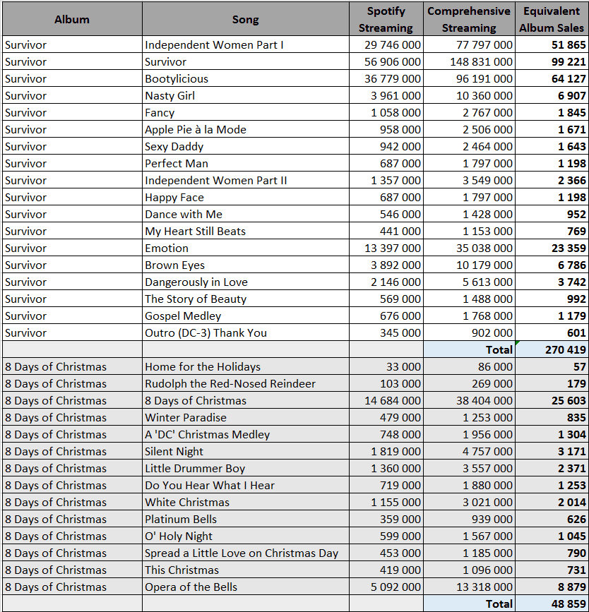Select the song cell 8 Days of Christmas
This screenshot has width=589, height=612.
246,400
